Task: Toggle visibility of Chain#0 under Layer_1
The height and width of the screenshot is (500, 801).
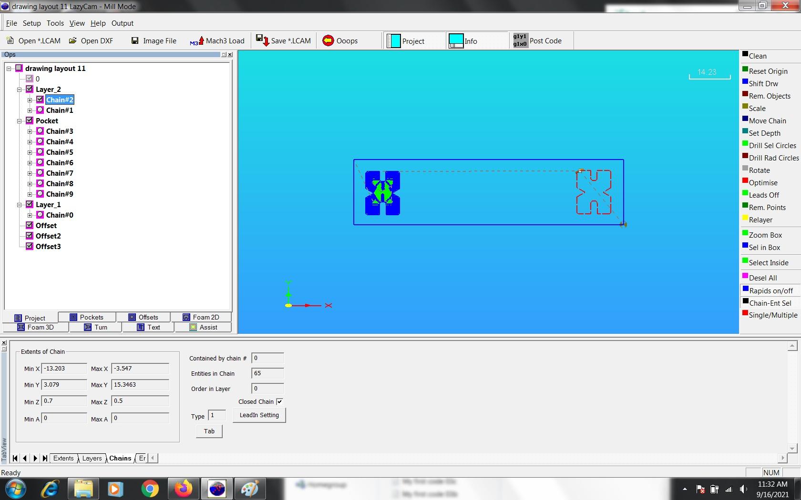Action: pos(40,215)
